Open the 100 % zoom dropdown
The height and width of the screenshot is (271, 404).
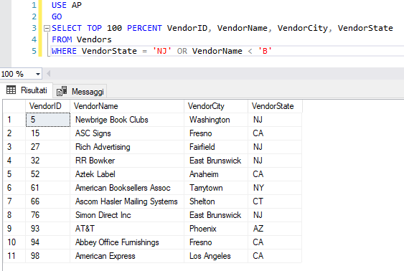[x=38, y=74]
